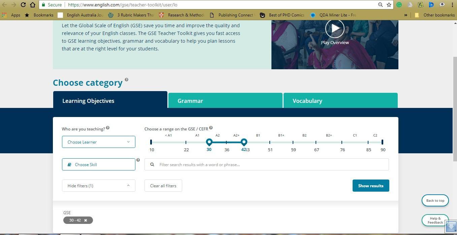Screen dimensions: 457x235
Task: Click the Back to top button
Action: pyautogui.click(x=435, y=200)
